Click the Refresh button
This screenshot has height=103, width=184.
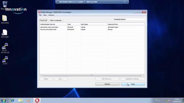[107, 84]
